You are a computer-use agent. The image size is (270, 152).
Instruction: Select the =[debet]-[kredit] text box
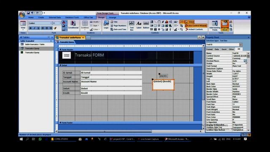click(x=163, y=85)
